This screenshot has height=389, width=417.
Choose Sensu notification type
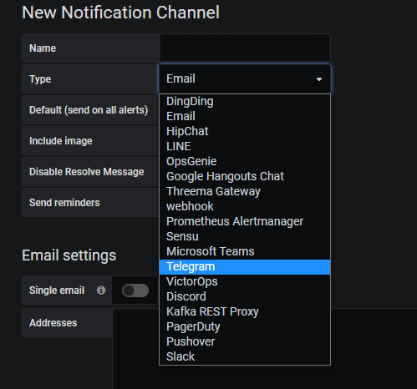pos(245,236)
